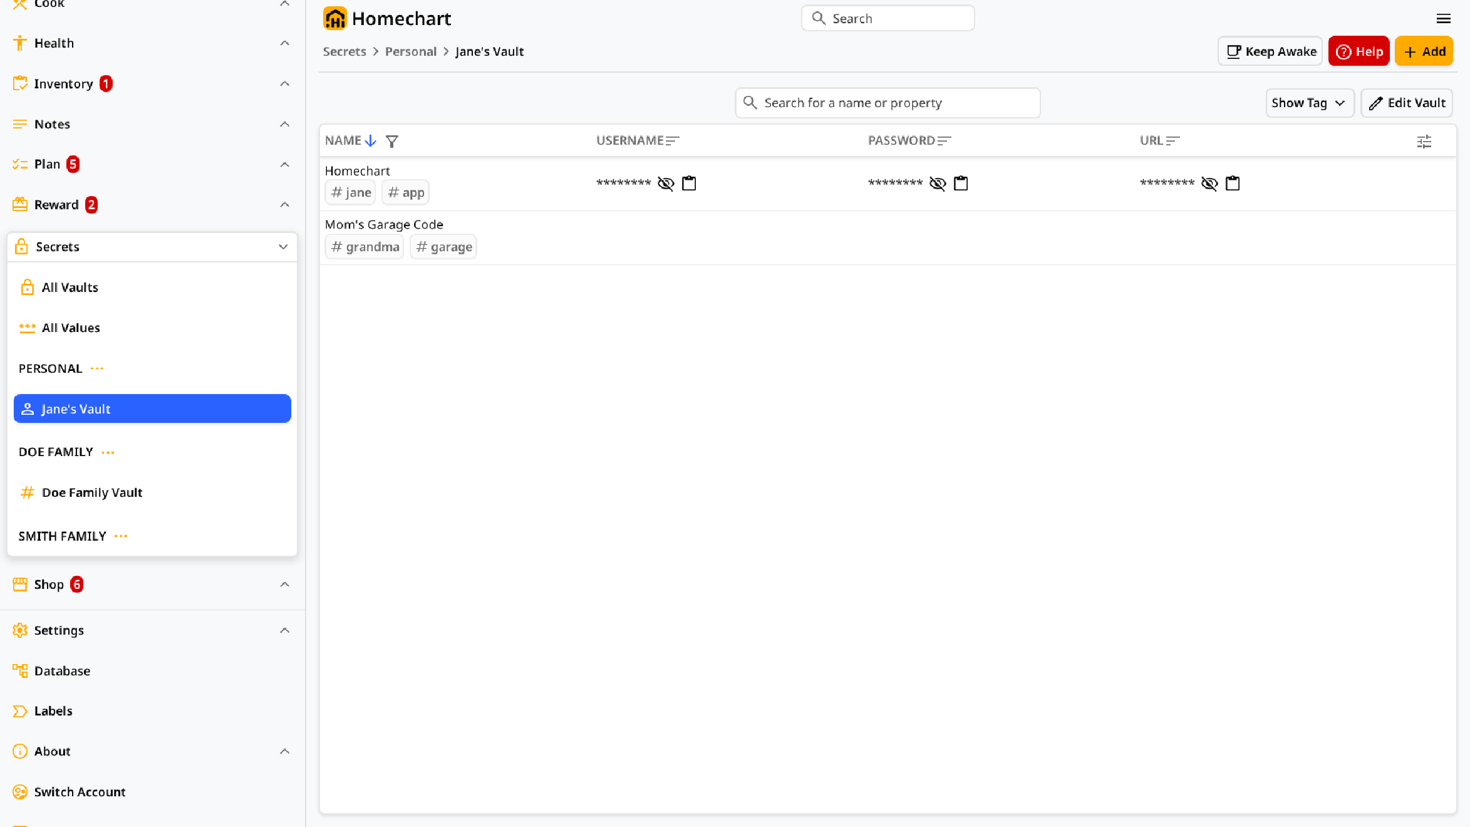This screenshot has height=827, width=1470.
Task: Select Jane's Vault in sidebar
Action: [152, 409]
